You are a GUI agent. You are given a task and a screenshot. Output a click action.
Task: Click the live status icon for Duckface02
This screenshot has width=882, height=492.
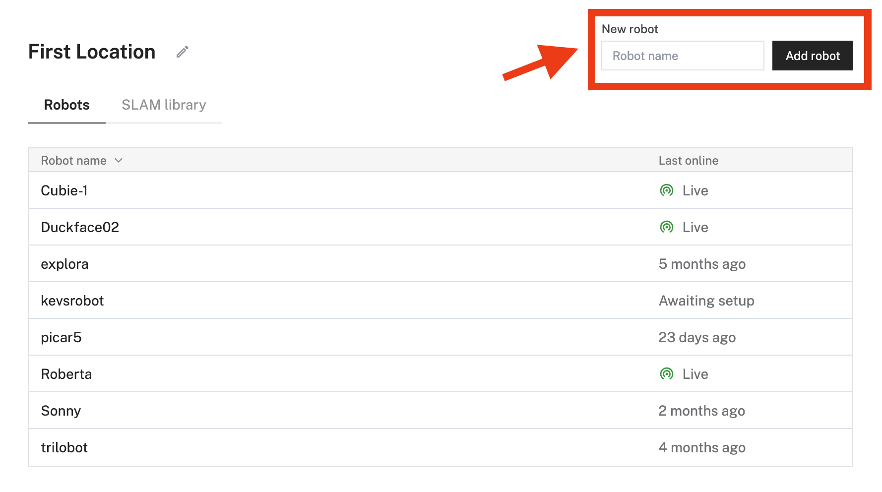pos(667,227)
